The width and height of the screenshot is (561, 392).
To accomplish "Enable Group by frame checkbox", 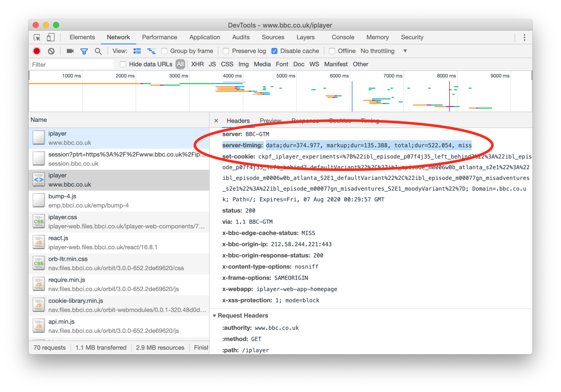I will click(164, 51).
